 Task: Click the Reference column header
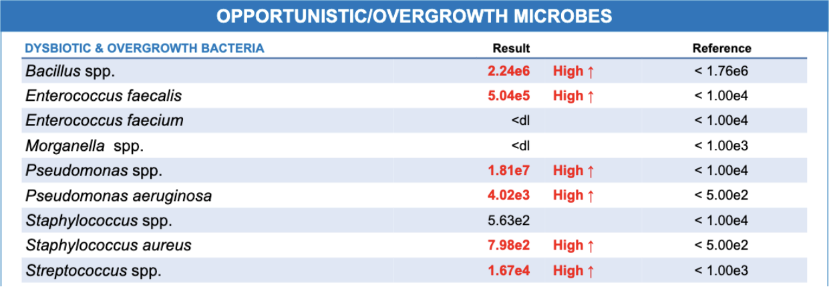point(721,49)
